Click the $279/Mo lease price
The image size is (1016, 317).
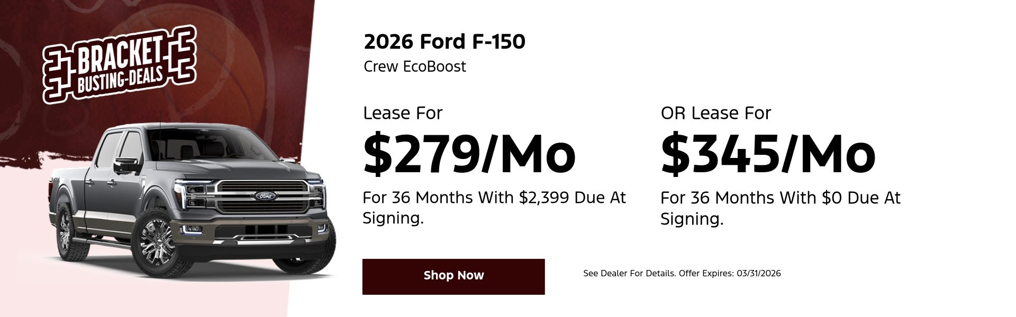tap(469, 154)
